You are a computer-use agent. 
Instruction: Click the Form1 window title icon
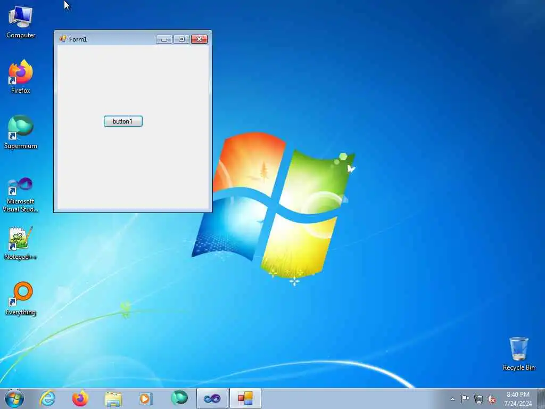click(63, 39)
